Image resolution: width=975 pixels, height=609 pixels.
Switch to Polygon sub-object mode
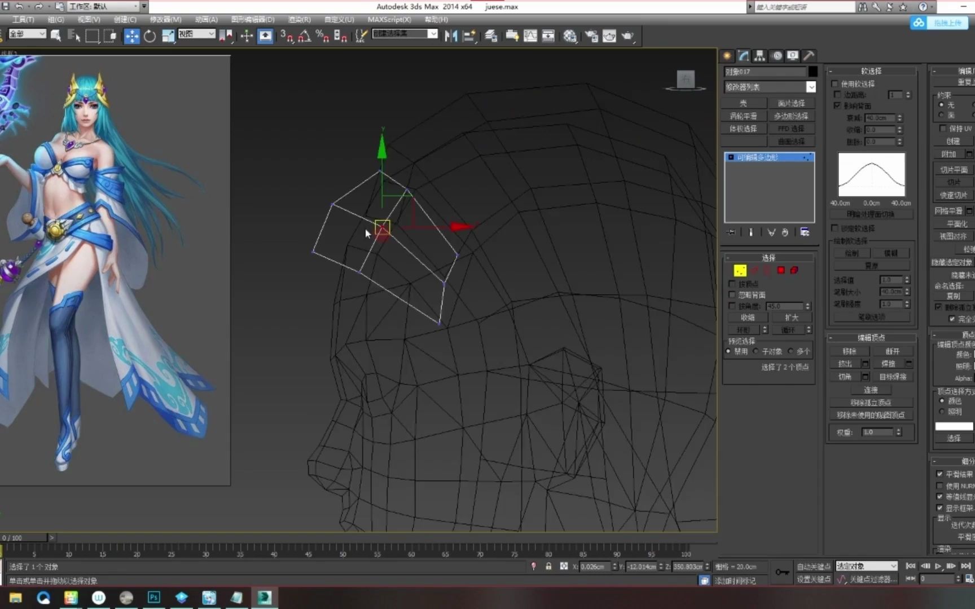pyautogui.click(x=781, y=270)
